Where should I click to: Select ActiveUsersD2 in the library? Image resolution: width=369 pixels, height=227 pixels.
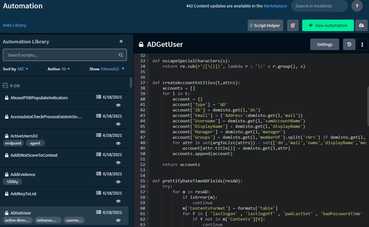[x=24, y=136]
